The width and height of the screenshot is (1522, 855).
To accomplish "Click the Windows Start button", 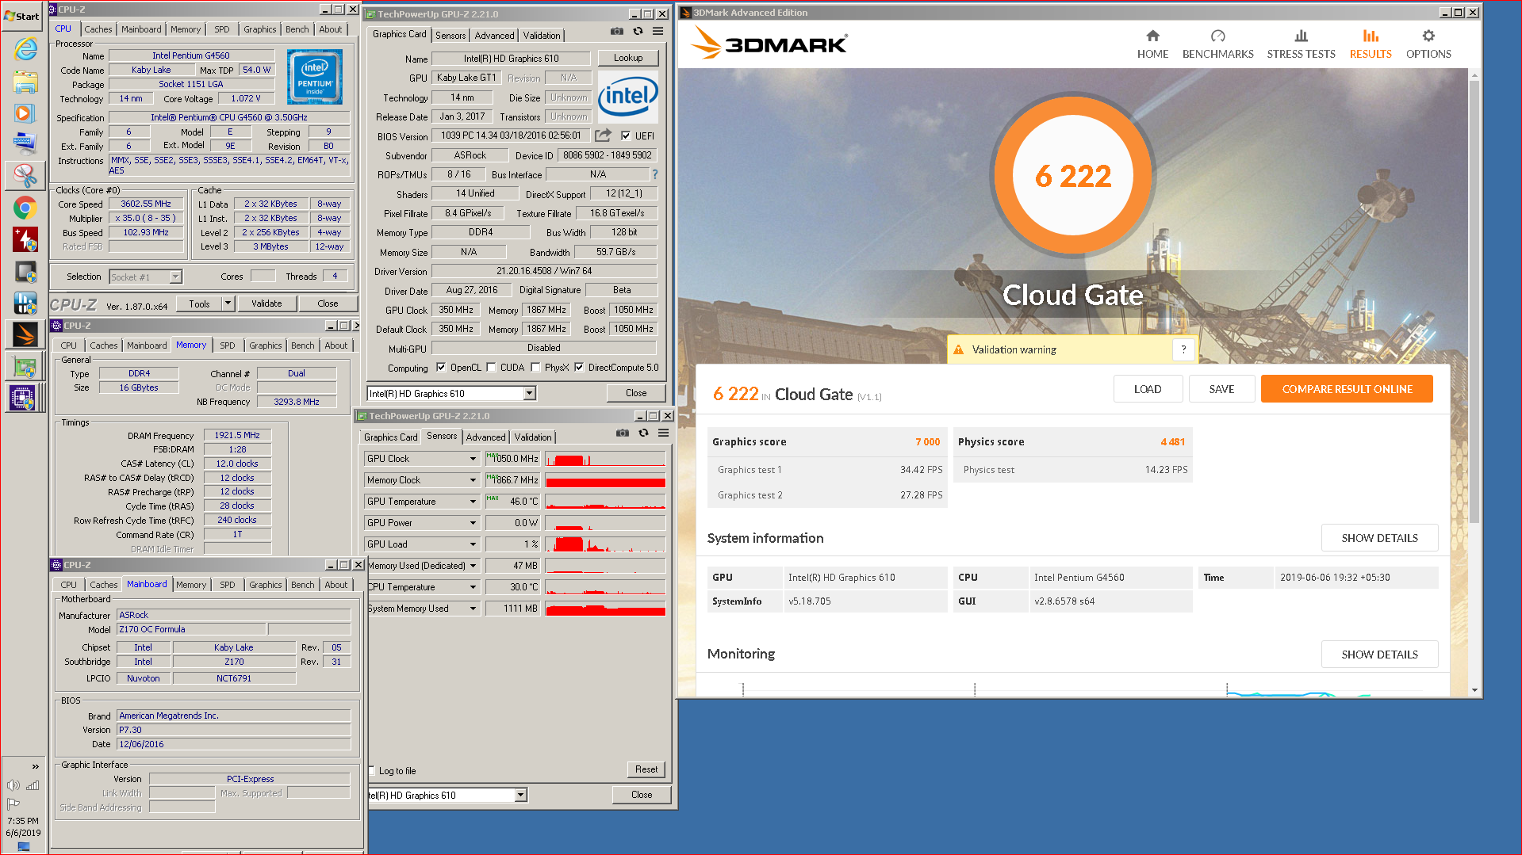I will [x=22, y=16].
